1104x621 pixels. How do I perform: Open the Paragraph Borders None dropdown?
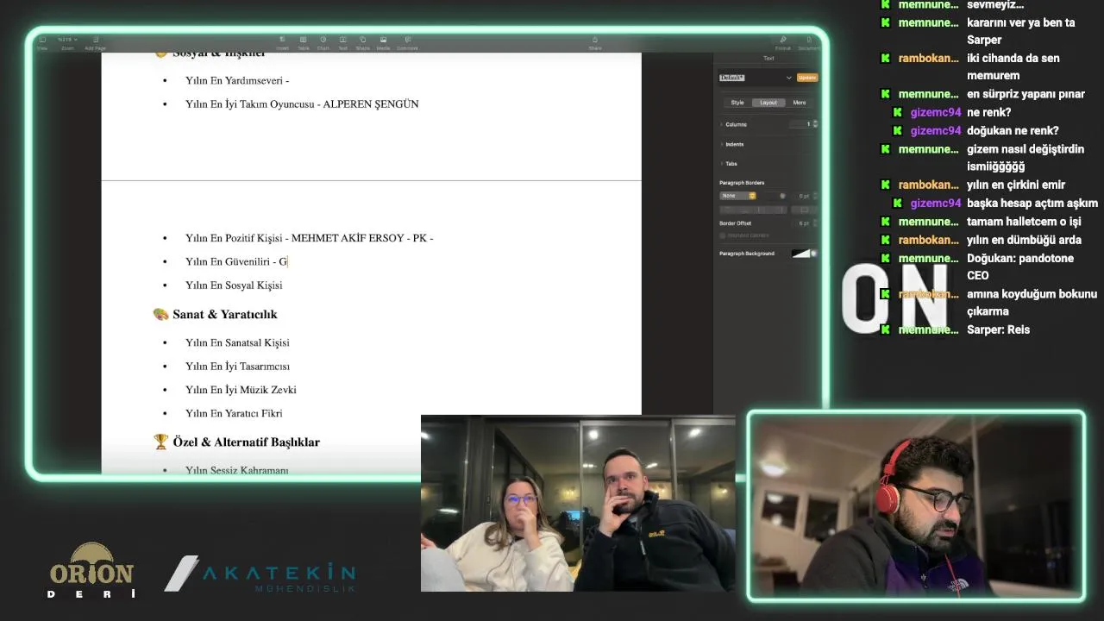click(x=738, y=196)
